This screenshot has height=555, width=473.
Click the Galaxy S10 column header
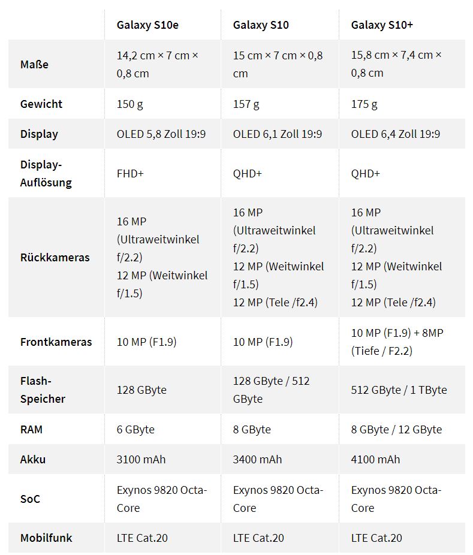pyautogui.click(x=261, y=25)
